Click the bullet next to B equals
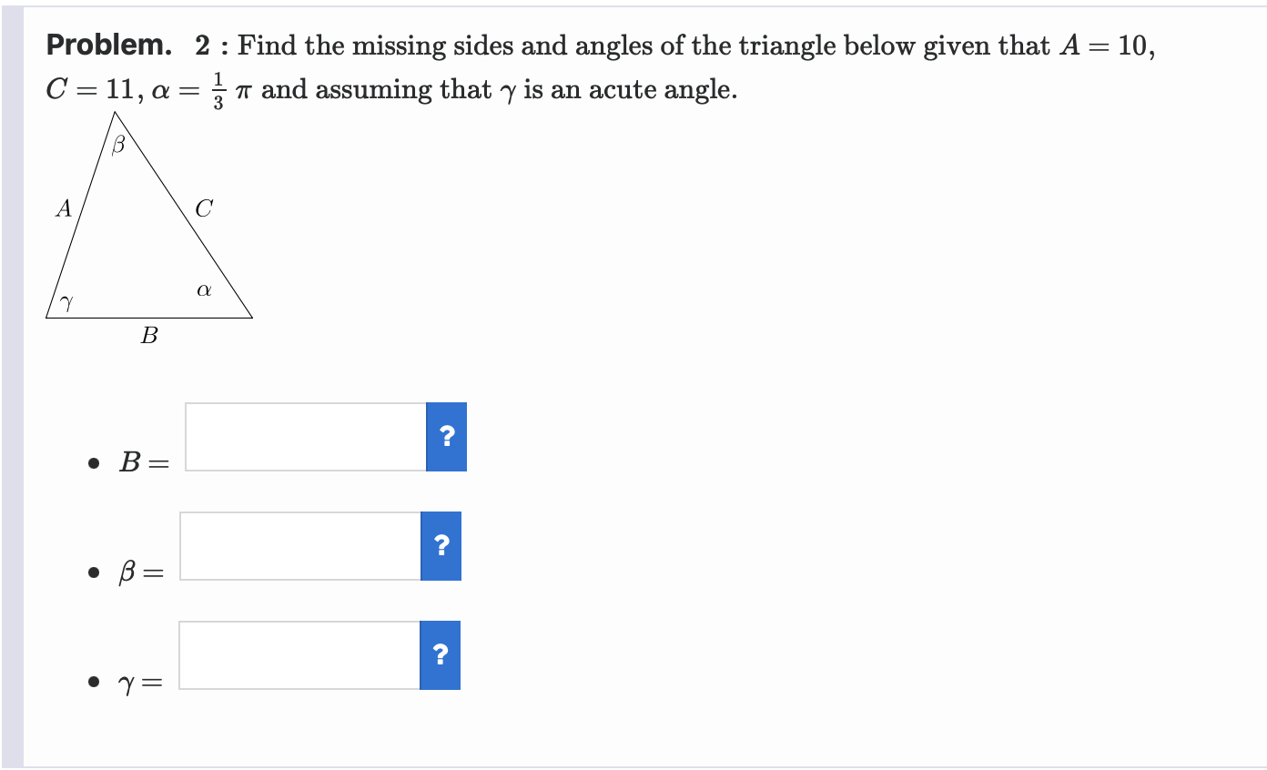 point(92,464)
